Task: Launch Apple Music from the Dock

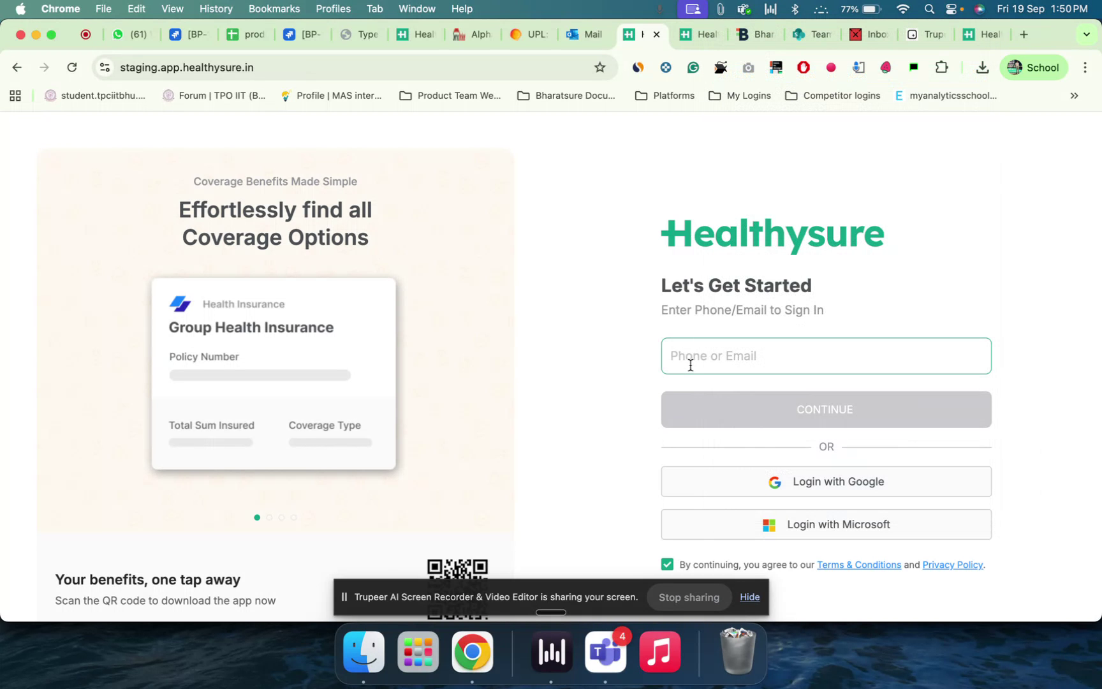Action: tap(659, 652)
